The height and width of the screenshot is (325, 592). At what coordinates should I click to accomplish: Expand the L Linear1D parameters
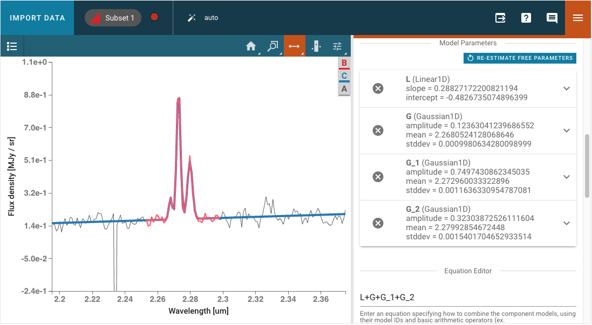[x=566, y=88]
